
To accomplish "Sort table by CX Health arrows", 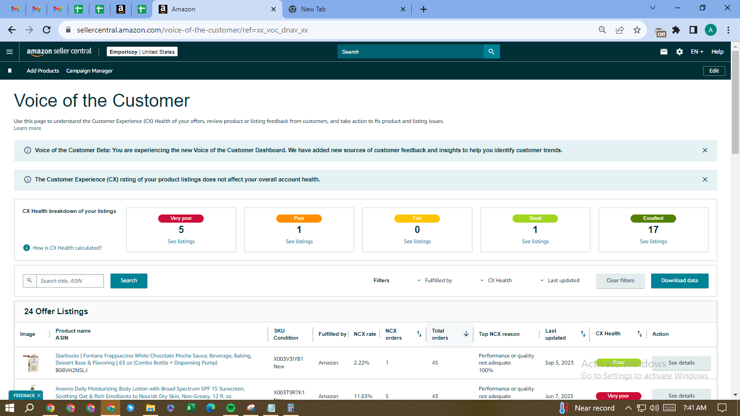I will click(639, 334).
